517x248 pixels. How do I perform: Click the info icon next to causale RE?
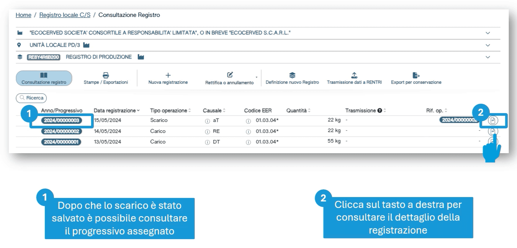pos(207,132)
